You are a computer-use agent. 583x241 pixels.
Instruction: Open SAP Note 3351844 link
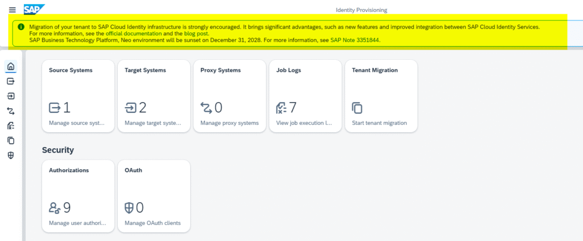[355, 39]
